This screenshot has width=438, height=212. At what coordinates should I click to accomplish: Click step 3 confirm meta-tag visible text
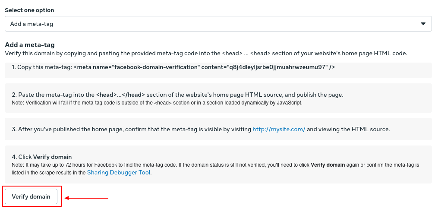pos(201,130)
